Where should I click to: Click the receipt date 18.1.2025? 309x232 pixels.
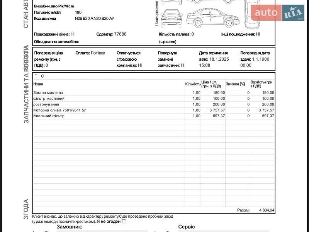point(219,59)
